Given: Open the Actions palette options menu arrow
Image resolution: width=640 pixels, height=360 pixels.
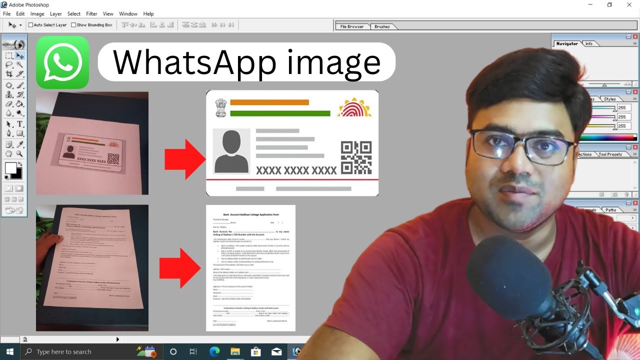Looking at the screenshot, I should click(636, 154).
